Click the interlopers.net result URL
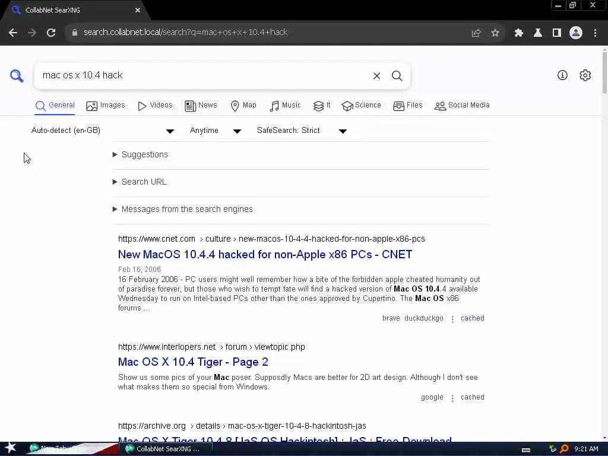 coord(211,347)
